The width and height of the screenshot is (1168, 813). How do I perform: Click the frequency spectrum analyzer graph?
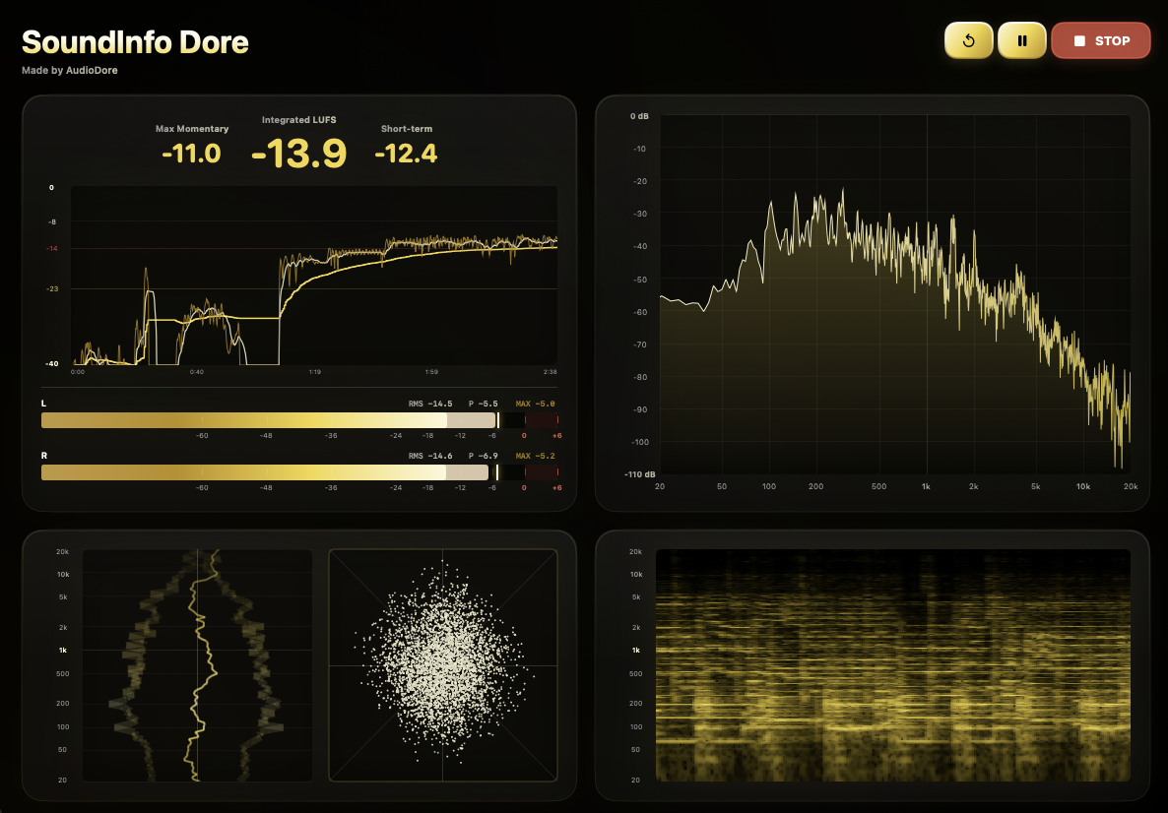894,294
